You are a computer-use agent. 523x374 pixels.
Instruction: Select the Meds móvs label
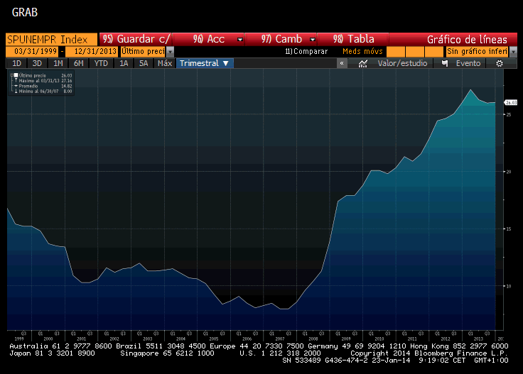[362, 51]
